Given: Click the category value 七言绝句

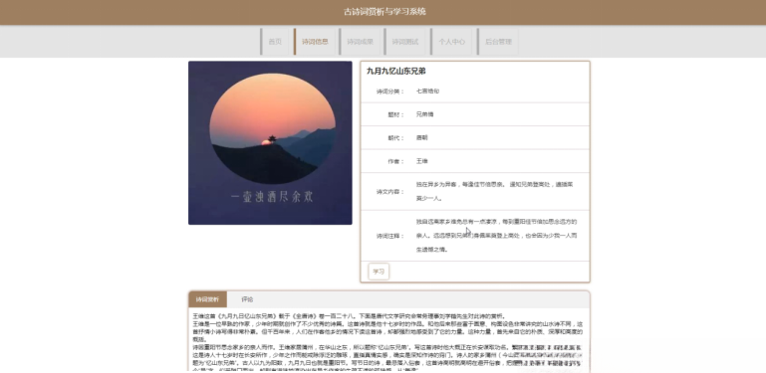Looking at the screenshot, I should (427, 92).
